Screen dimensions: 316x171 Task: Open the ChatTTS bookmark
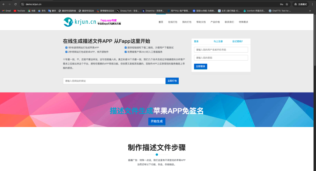tap(280, 11)
